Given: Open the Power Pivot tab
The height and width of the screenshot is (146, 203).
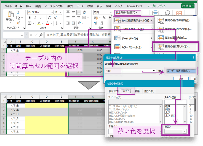Looking at the screenshot, I should [x=135, y=6].
